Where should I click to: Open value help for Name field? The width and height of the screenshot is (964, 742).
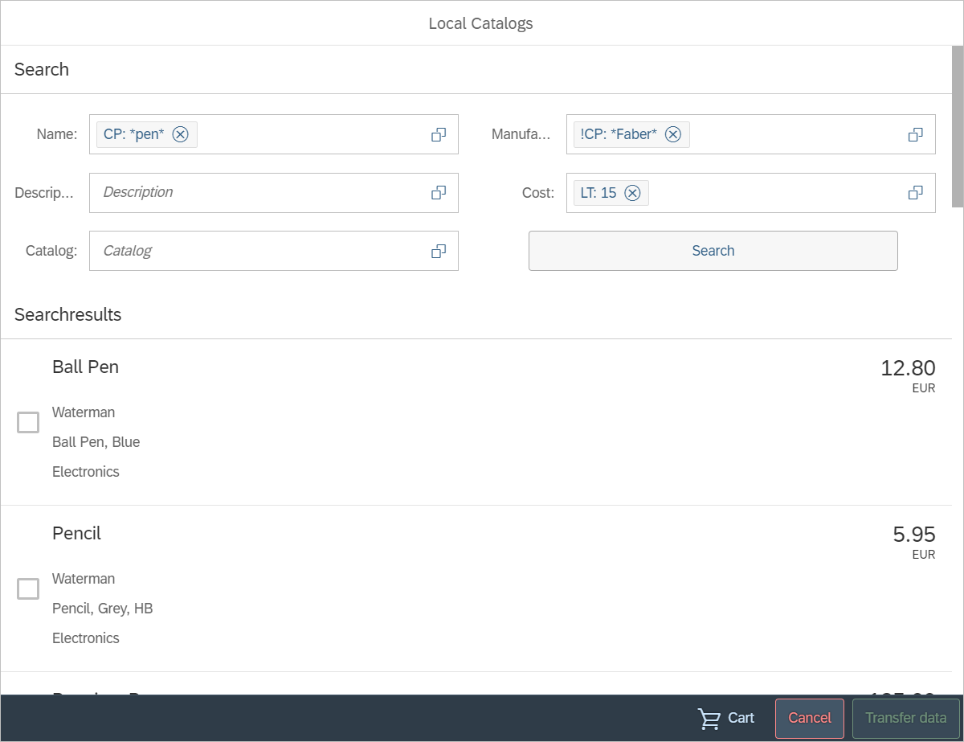click(439, 134)
